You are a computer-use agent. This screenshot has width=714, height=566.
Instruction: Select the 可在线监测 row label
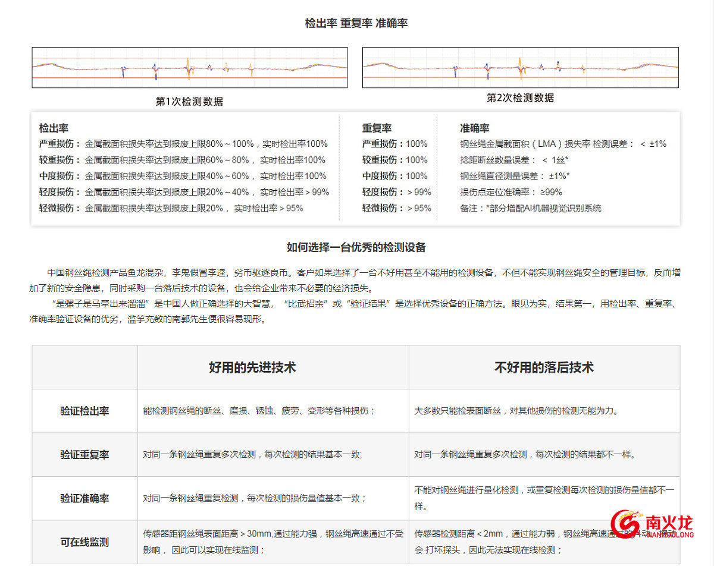pyautogui.click(x=84, y=542)
